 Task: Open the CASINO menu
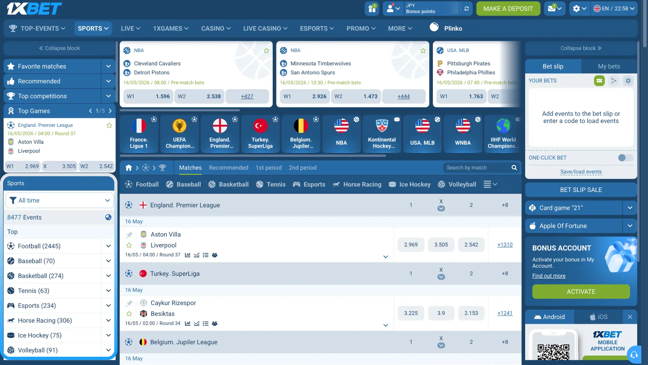click(216, 28)
